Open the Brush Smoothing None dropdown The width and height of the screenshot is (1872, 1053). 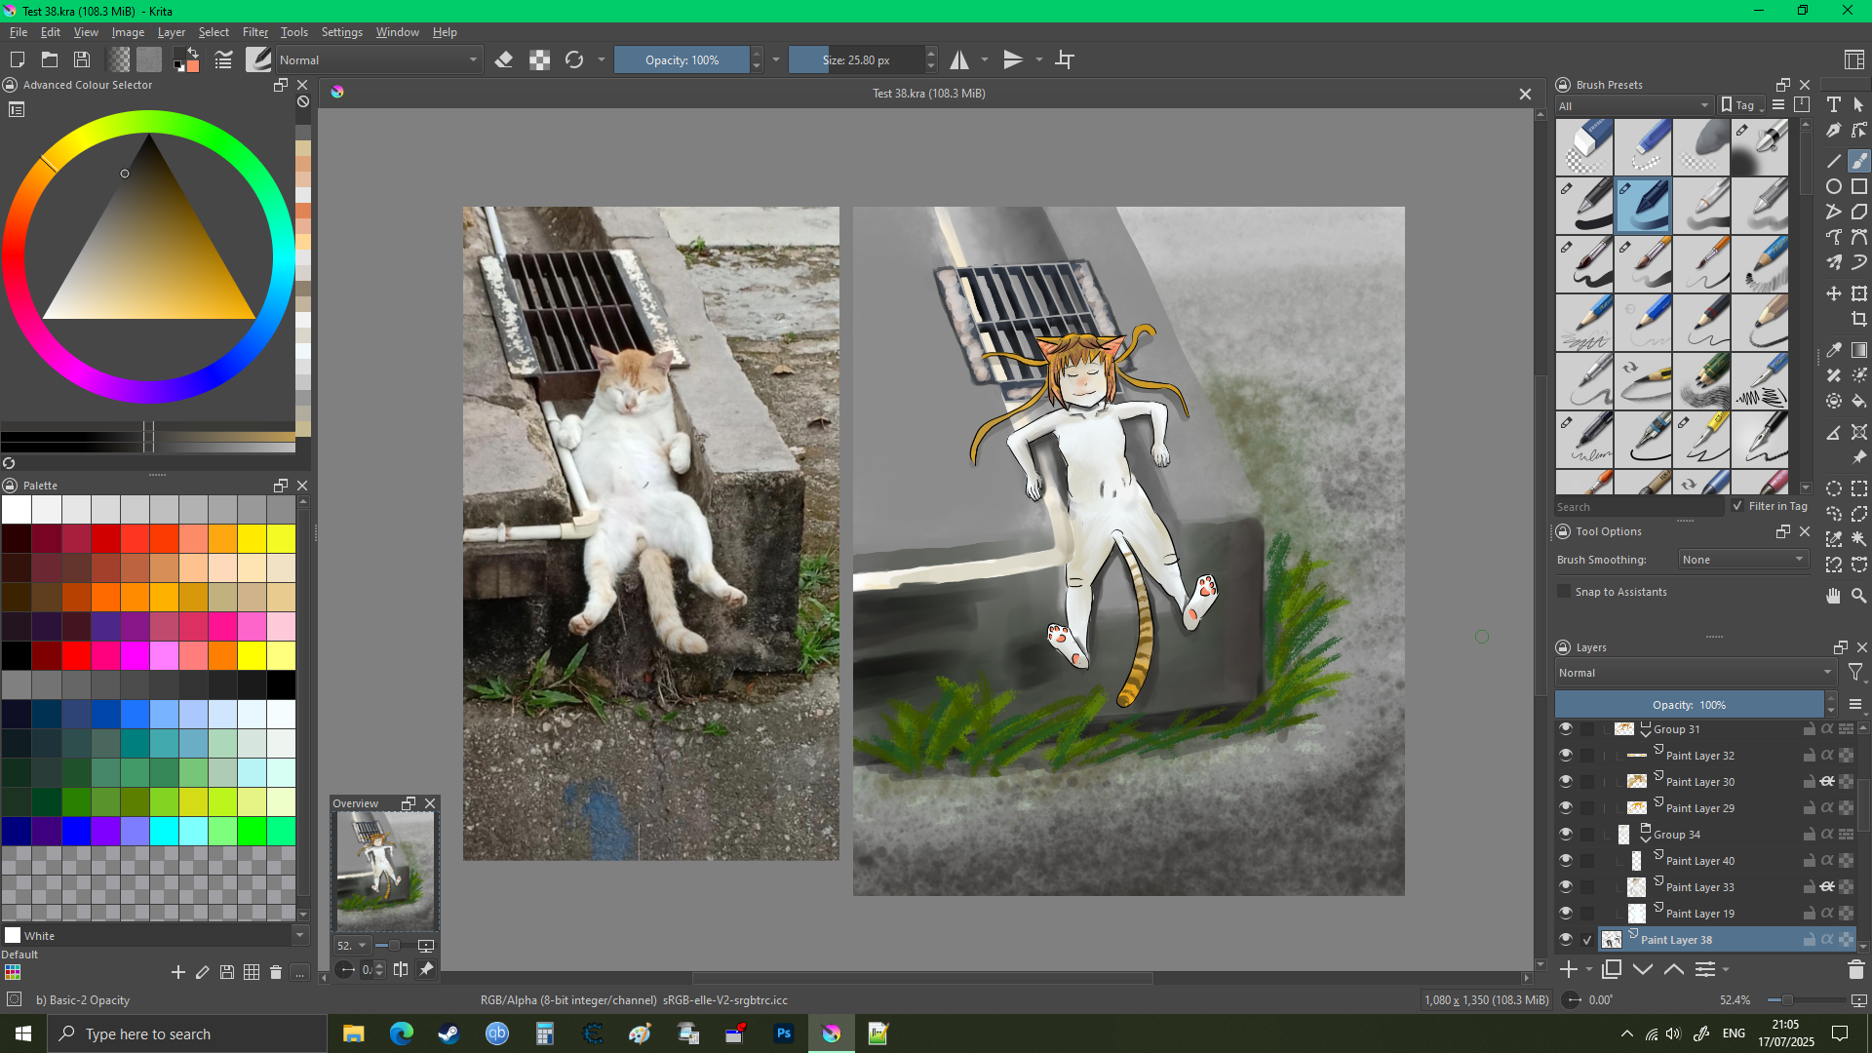(1743, 560)
